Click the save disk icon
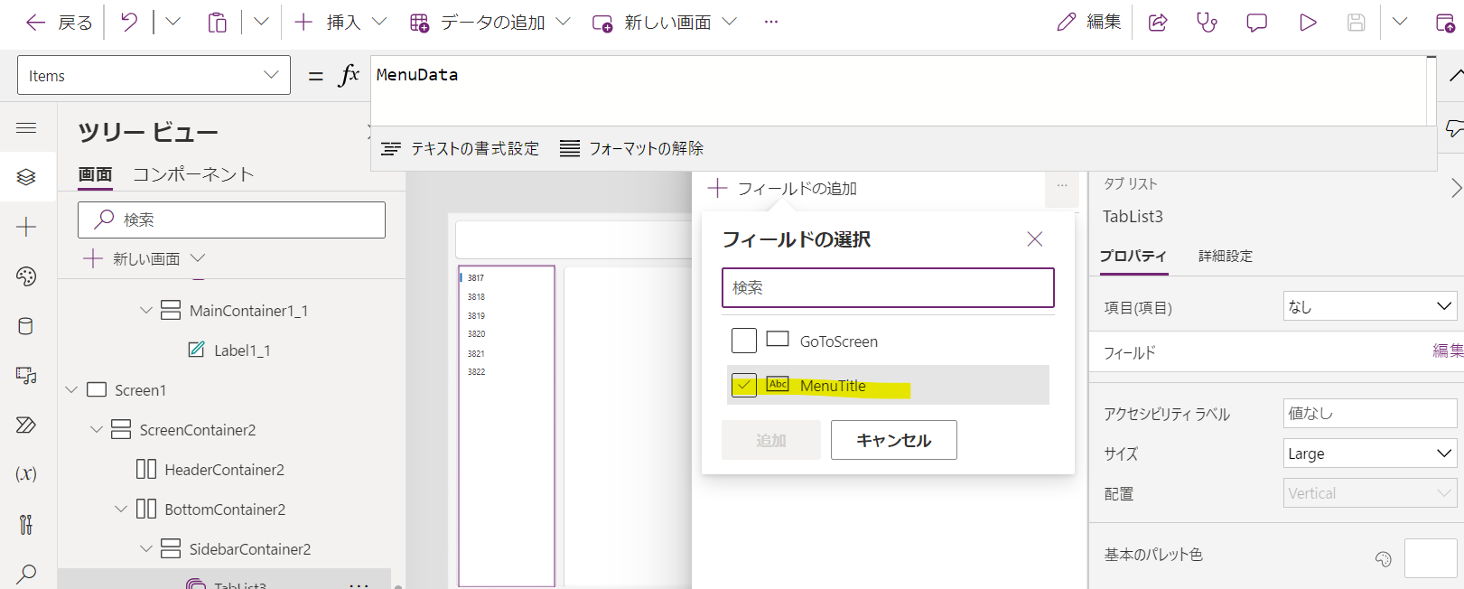This screenshot has height=589, width=1464. 1356,23
